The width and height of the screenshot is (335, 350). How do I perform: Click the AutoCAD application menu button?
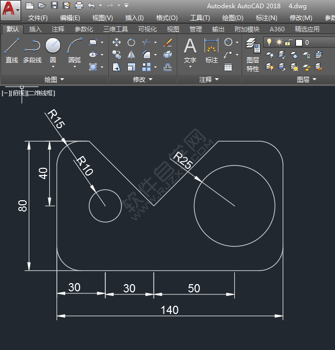pos(10,9)
